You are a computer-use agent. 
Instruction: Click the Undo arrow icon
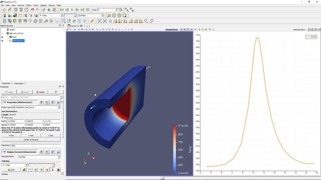32,10
